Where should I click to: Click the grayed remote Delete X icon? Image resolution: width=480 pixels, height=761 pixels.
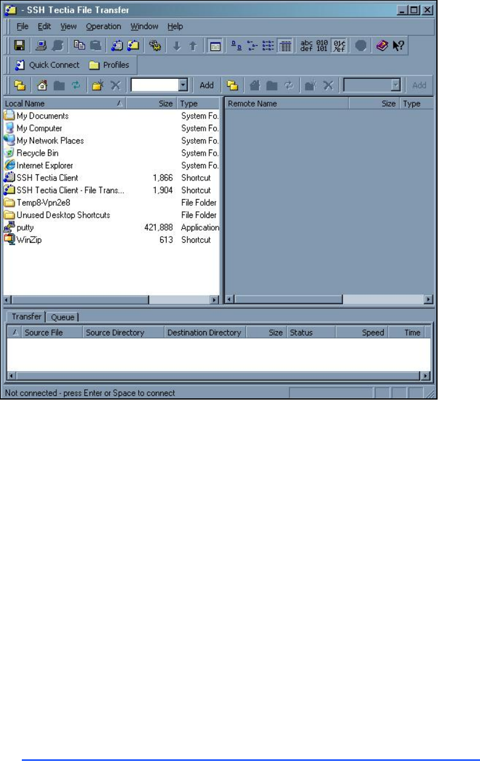(328, 85)
